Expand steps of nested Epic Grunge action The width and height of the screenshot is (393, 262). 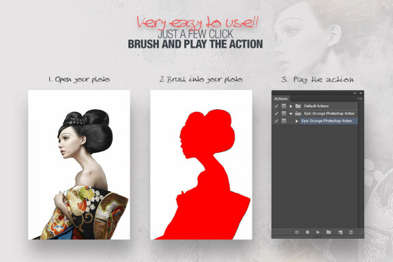click(297, 121)
